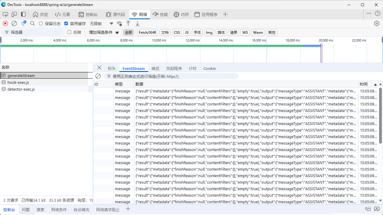The height and width of the screenshot is (215, 383).
Task: Stop recording network log
Action: click(5, 23)
